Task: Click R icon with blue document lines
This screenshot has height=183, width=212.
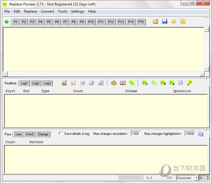Action: tap(163, 83)
